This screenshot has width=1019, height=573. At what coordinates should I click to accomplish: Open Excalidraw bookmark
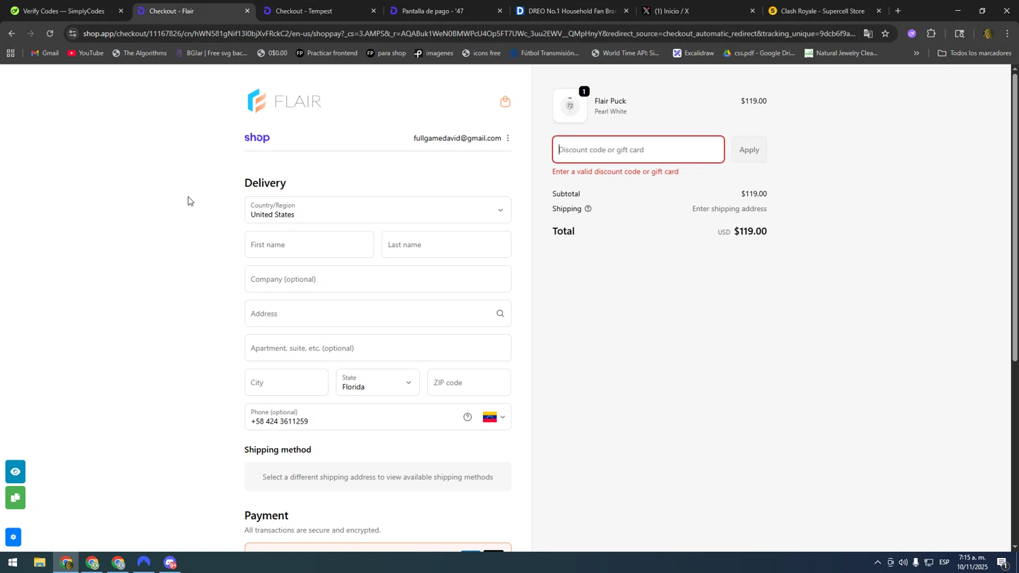tap(693, 53)
